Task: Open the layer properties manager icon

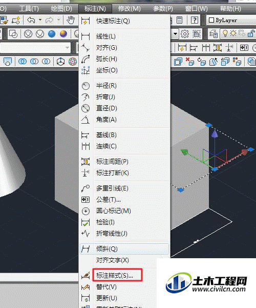Action: [214, 34]
